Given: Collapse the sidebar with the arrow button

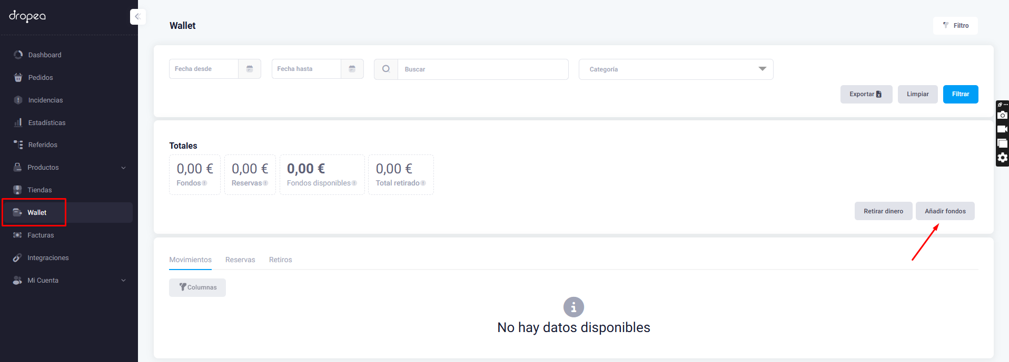Looking at the screenshot, I should point(137,17).
